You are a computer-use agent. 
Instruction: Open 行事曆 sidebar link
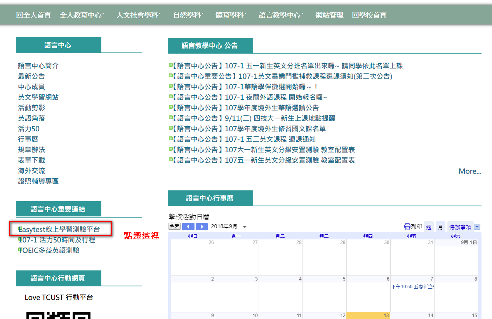pyautogui.click(x=28, y=139)
